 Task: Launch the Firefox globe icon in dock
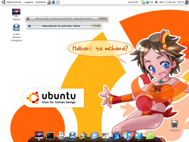click(x=83, y=136)
